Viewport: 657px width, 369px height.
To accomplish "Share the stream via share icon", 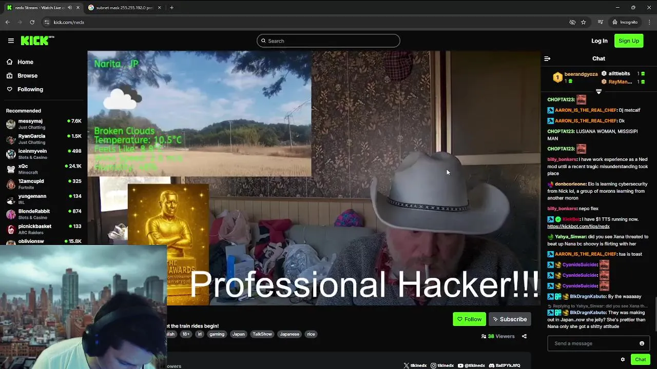I will pyautogui.click(x=524, y=336).
